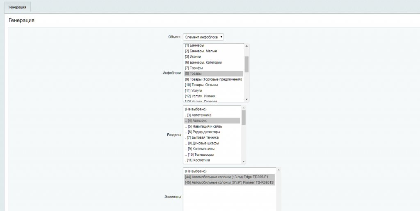Click the Разделы list scrollbar thumb

coord(244,117)
